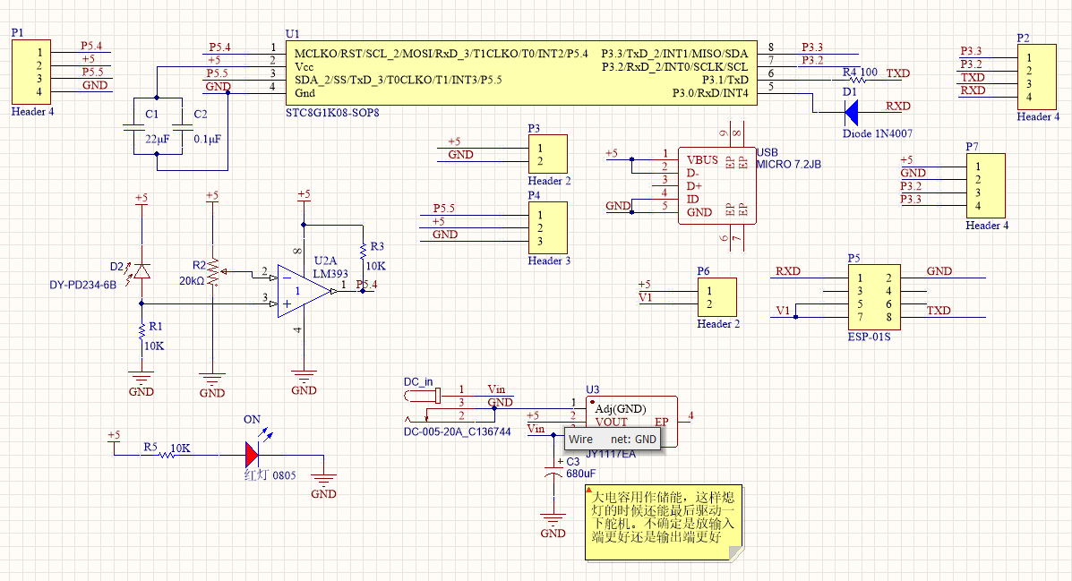Click the 'Diode 1N4007' label
The image size is (1072, 581).
pyautogui.click(x=877, y=133)
